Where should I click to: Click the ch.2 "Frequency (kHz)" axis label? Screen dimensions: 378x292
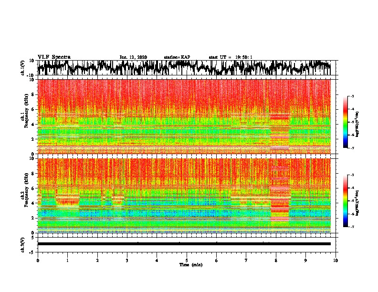coord(26,190)
